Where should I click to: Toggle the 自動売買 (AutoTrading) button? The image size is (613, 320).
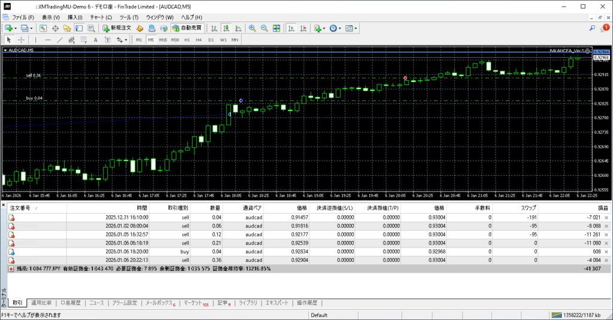[x=187, y=28]
